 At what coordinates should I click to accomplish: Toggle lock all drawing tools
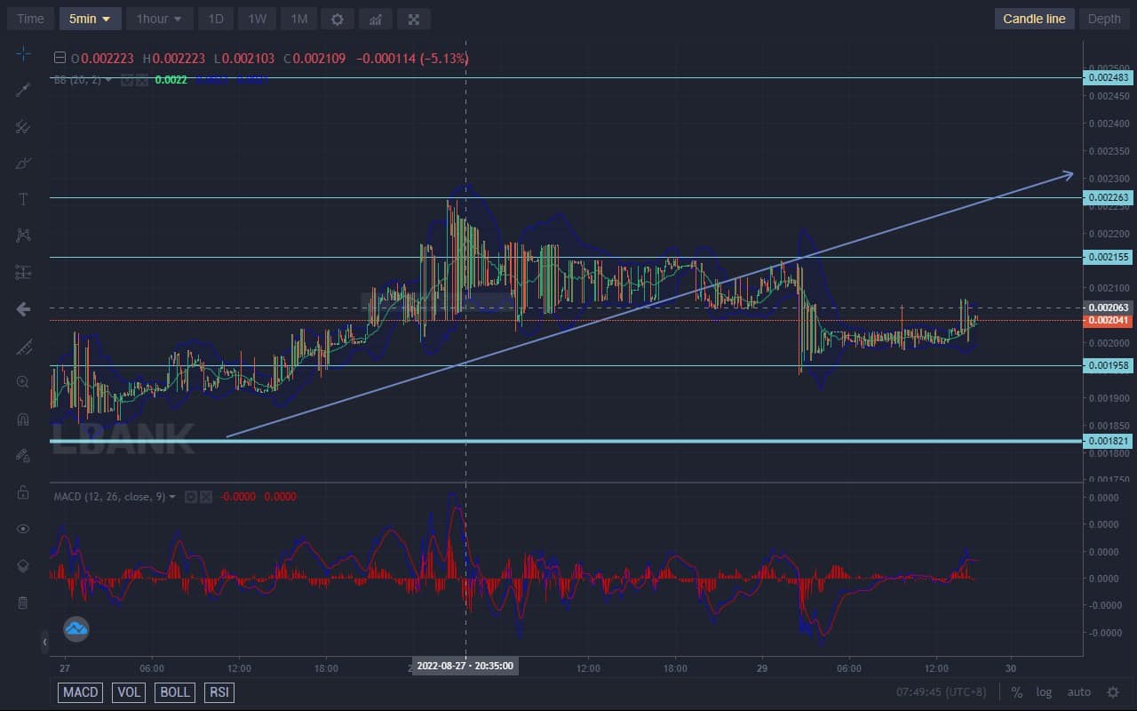pyautogui.click(x=23, y=492)
